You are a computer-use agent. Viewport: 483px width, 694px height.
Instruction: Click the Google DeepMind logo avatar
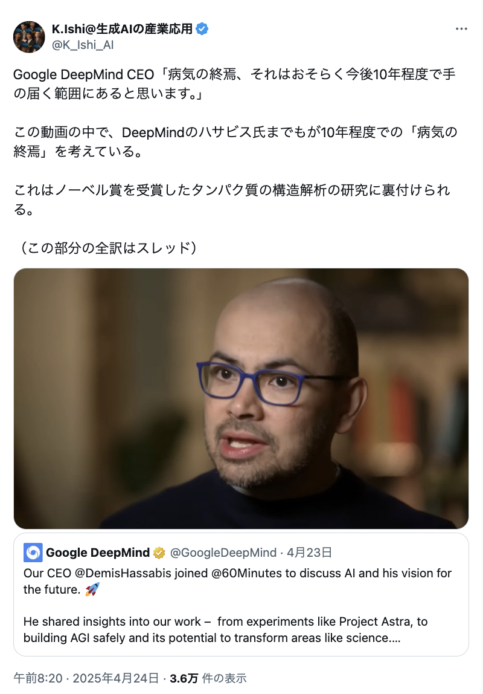coord(33,553)
